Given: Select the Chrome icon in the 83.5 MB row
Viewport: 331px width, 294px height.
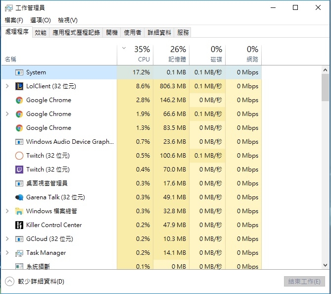Looking at the screenshot, I should point(19,128).
